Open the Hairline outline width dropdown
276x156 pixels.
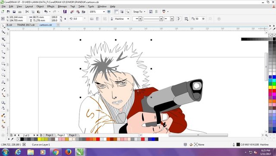(x=128, y=19)
